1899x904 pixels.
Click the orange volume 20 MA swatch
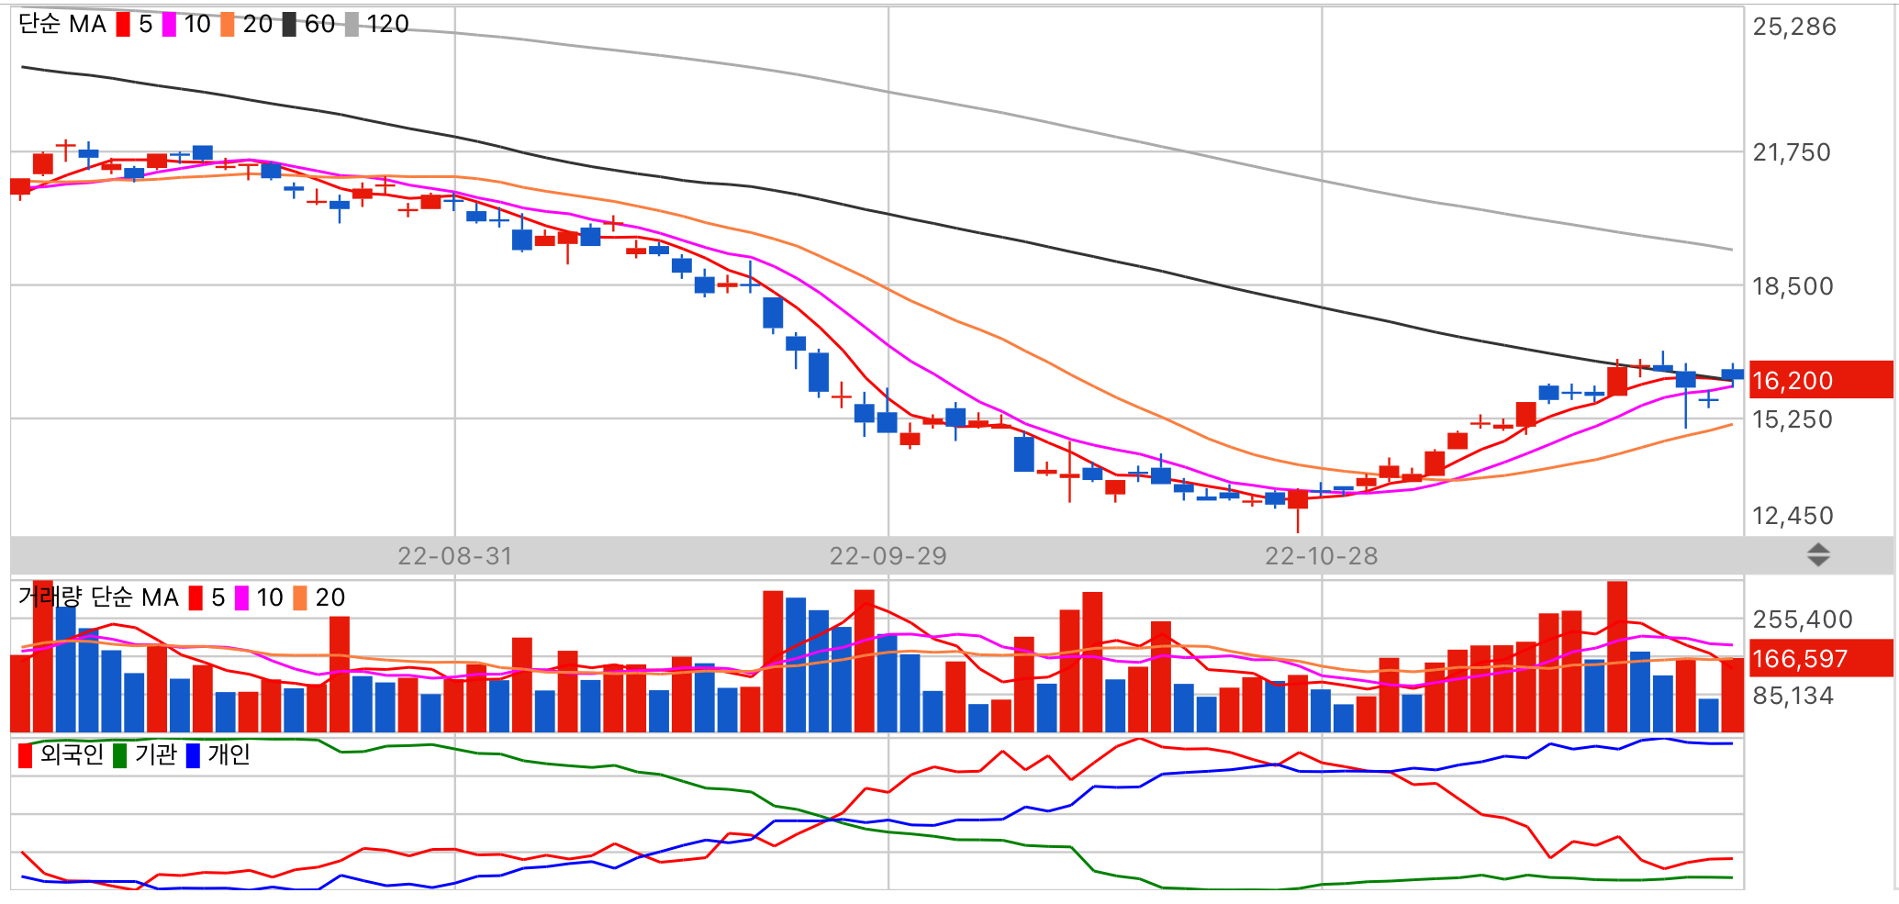[300, 598]
